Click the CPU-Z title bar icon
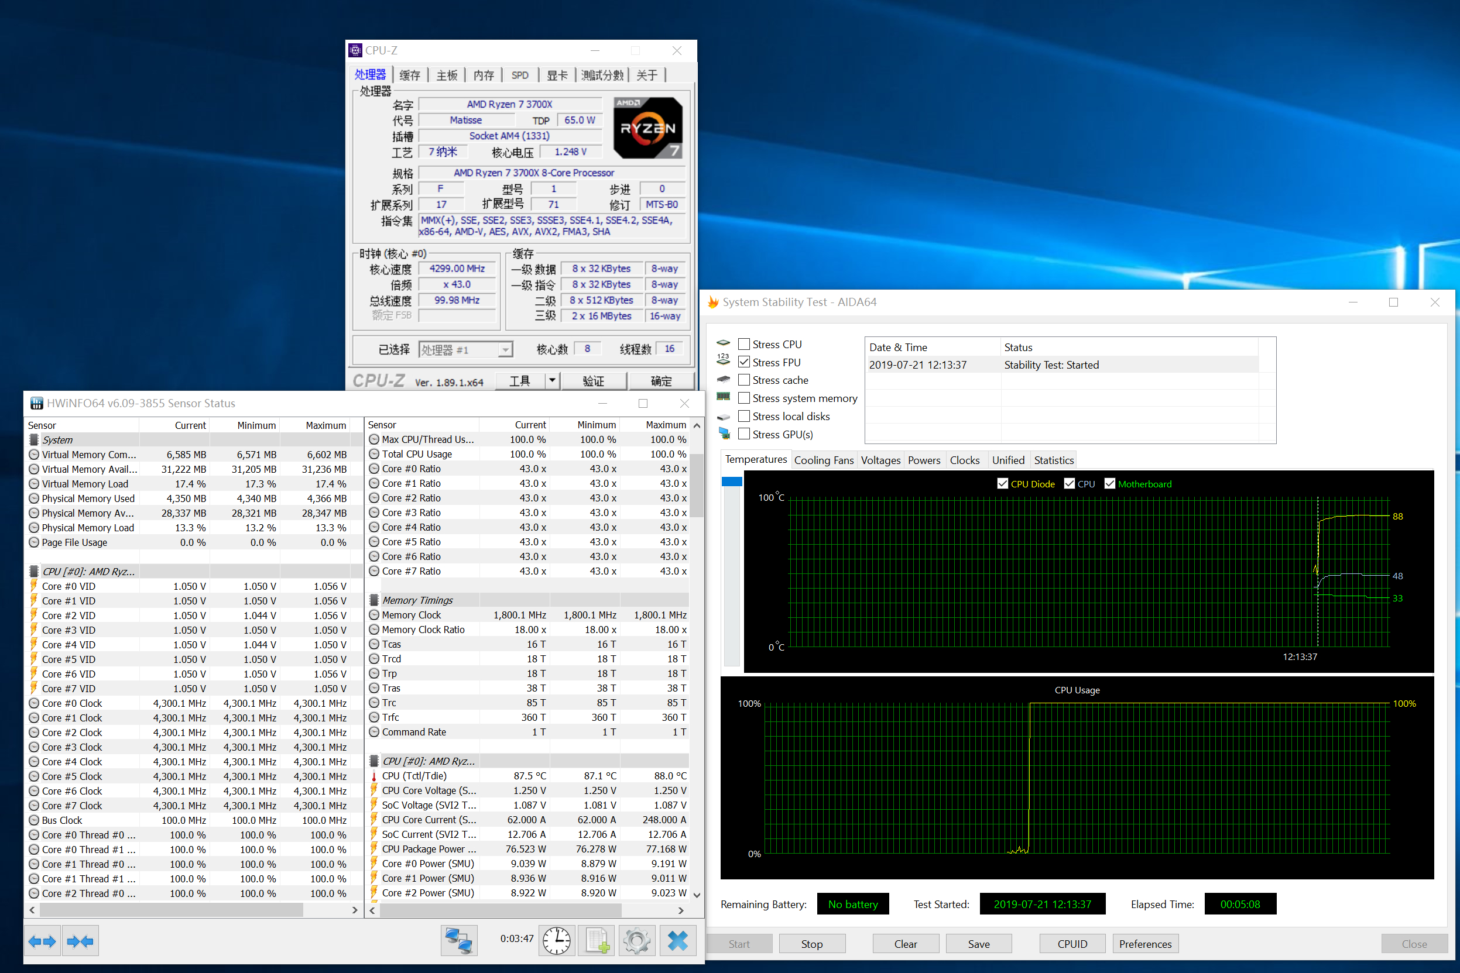Image resolution: width=1460 pixels, height=973 pixels. point(355,50)
